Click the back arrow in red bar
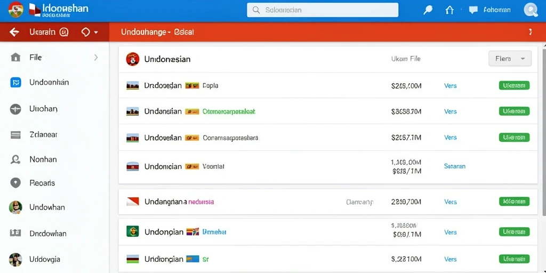The image size is (546, 273). pyautogui.click(x=14, y=33)
